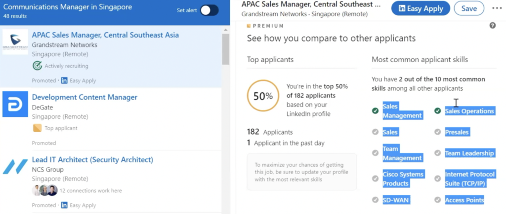Click the scroll up arrow in job list

pyautogui.click(x=225, y=30)
